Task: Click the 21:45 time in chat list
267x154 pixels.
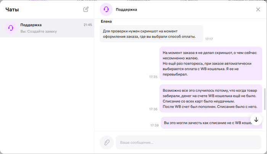Action: point(87,25)
